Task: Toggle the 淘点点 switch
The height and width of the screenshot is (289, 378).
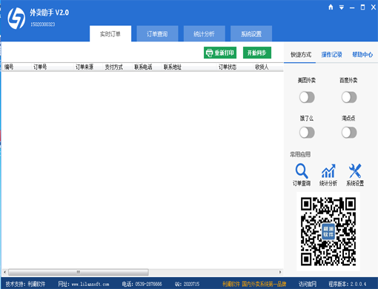Action: click(x=349, y=133)
